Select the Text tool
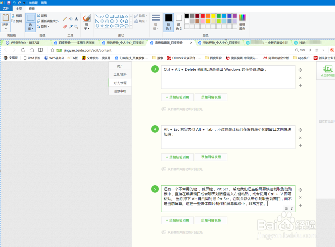Screen dimensions: 335x247 click(76, 19)
